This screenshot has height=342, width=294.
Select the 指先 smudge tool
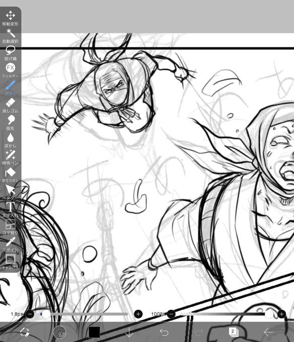click(10, 123)
